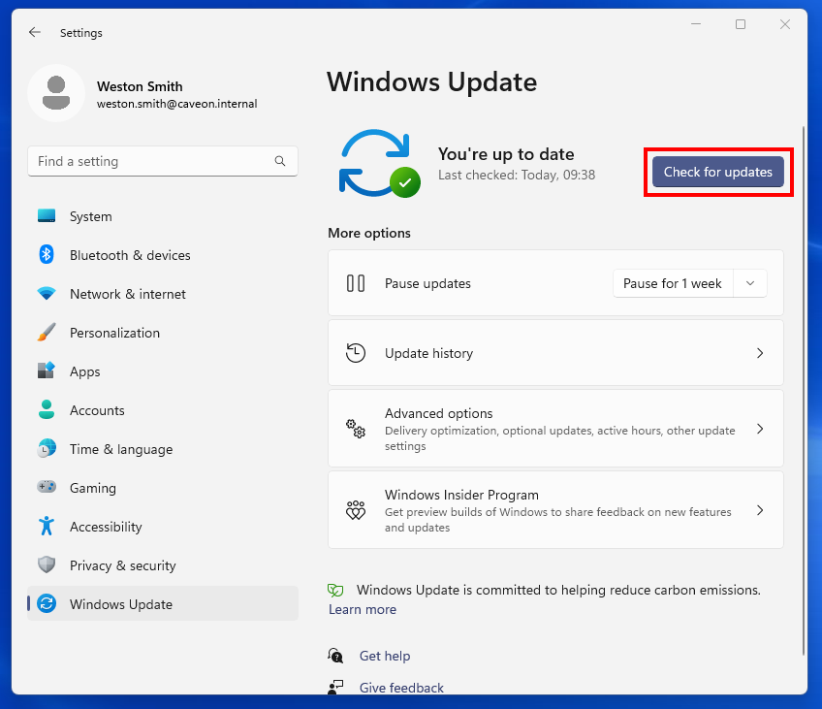Image resolution: width=822 pixels, height=709 pixels.
Task: Click the pause bars icon
Action: 356,283
